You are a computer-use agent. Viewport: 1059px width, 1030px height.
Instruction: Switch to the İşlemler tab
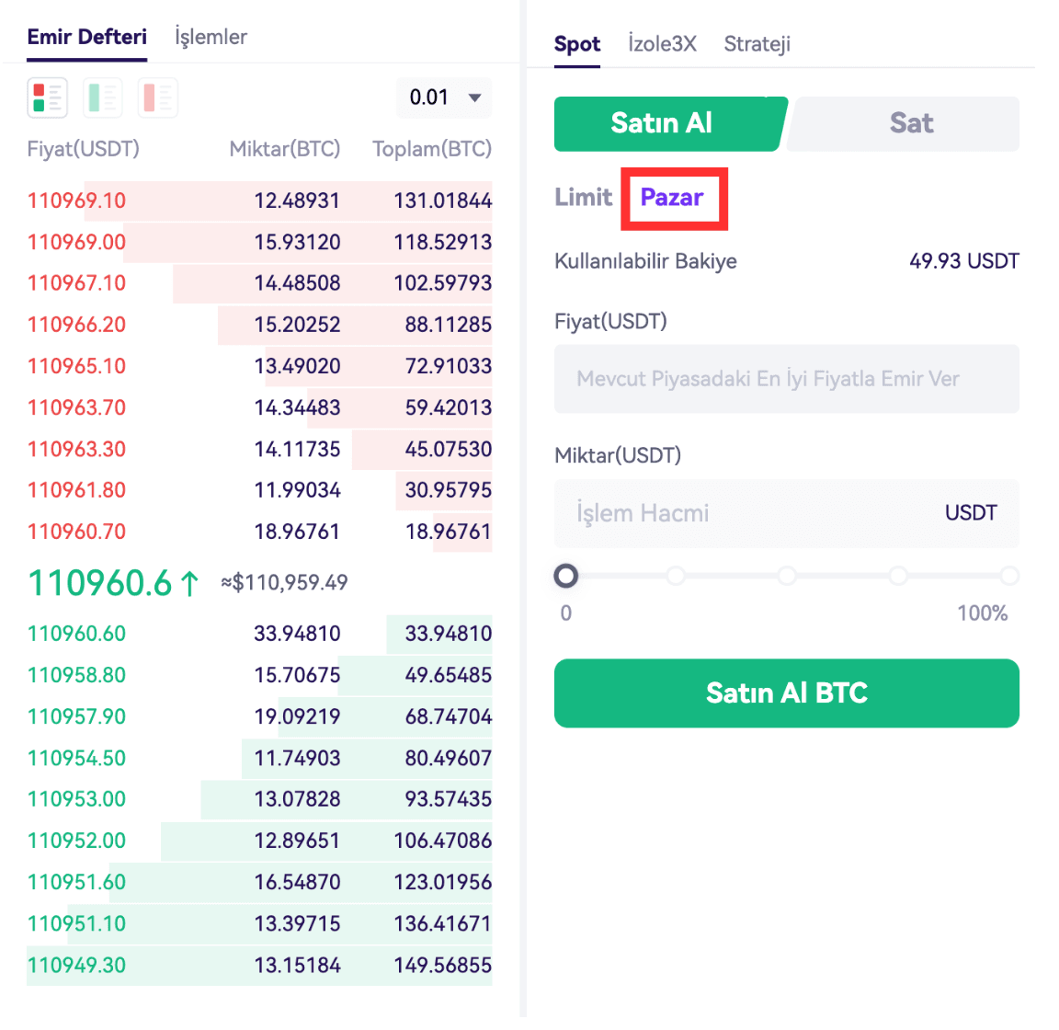211,37
